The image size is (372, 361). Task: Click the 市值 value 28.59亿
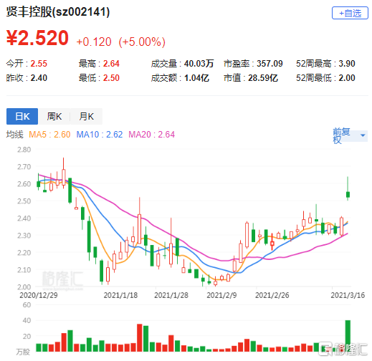(x=263, y=78)
